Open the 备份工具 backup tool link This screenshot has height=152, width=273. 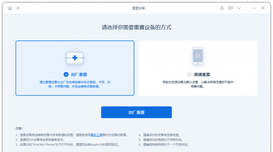[x=97, y=135]
